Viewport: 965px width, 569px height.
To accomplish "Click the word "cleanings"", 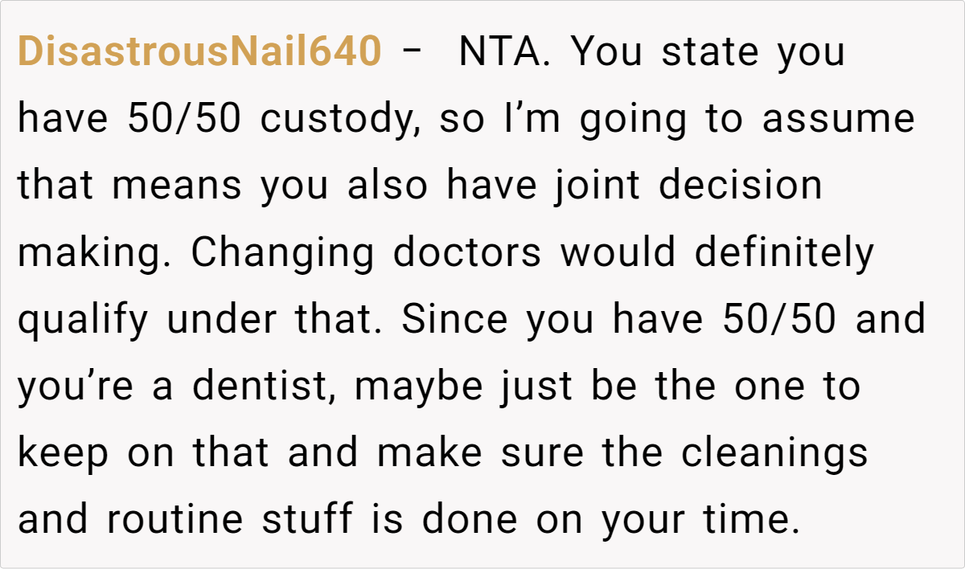I will coord(774,454).
